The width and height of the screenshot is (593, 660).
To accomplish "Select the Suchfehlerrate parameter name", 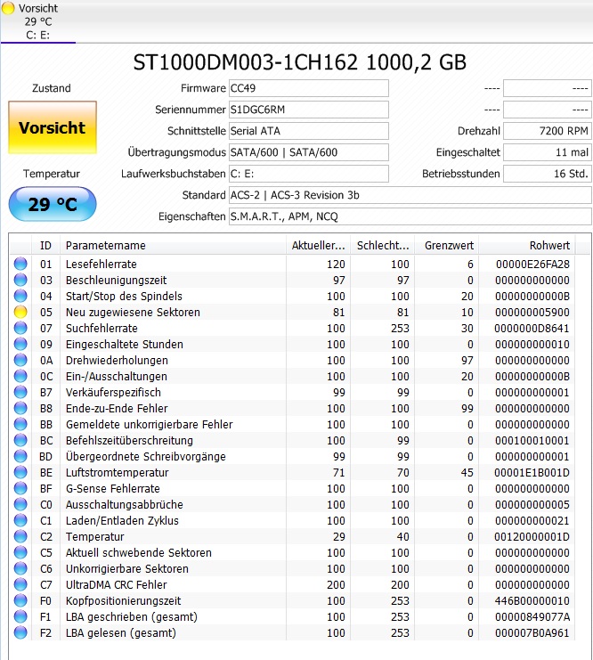I will pyautogui.click(x=102, y=329).
